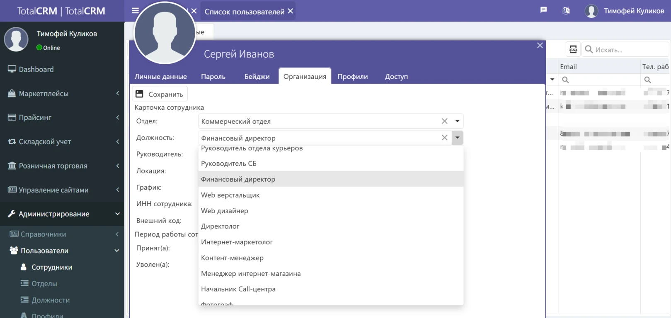671x318 pixels.
Task: Close the Список пользователей tab
Action: pos(291,11)
